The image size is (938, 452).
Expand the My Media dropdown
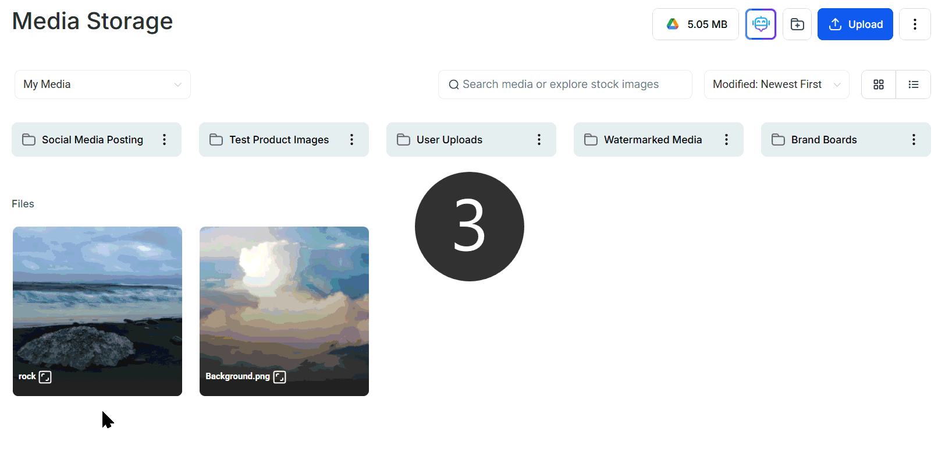click(102, 84)
